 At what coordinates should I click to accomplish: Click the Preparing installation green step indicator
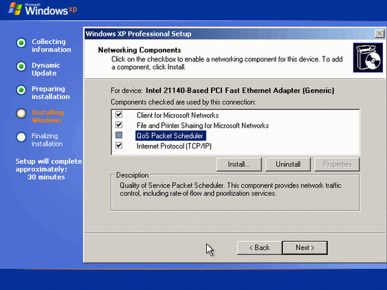[x=21, y=90]
